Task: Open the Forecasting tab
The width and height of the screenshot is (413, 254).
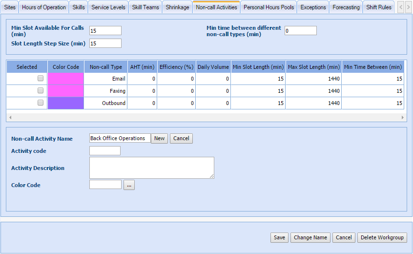Action: tap(346, 7)
